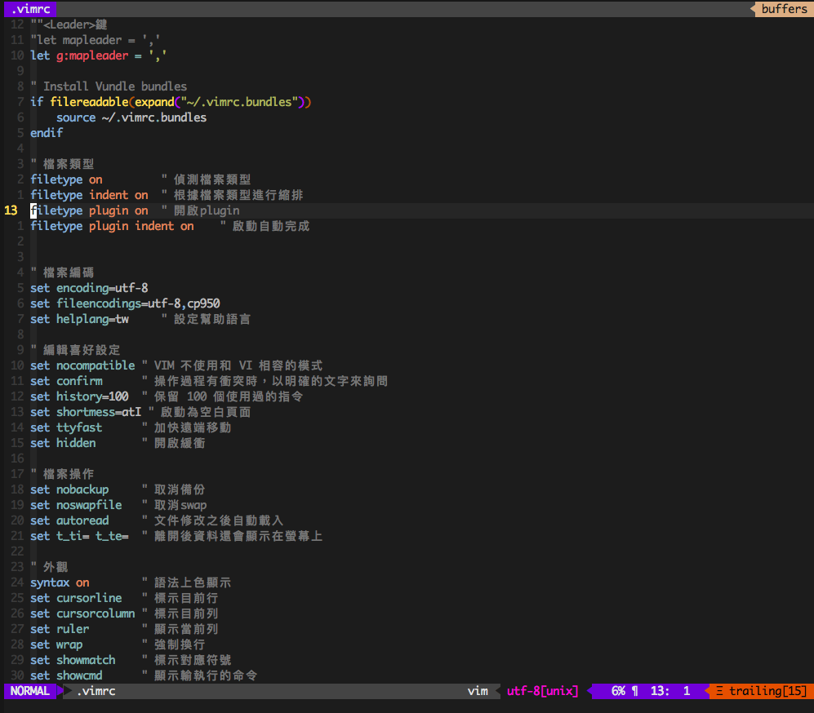Click the highlighted line number 13

[11, 210]
